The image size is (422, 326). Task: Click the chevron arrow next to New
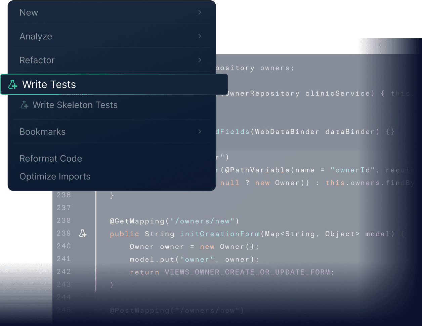coord(199,12)
